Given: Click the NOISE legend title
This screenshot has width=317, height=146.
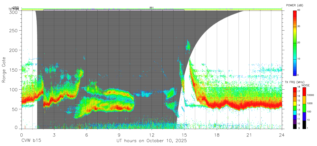Looking at the screenshot, I should click(x=306, y=85).
